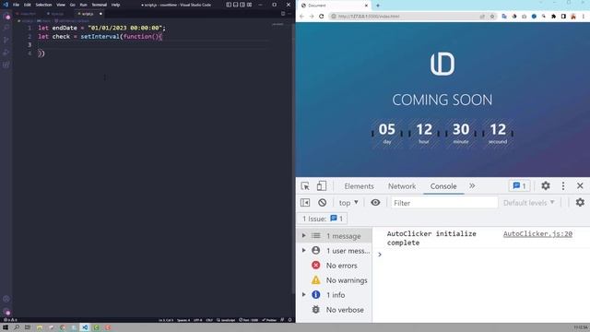Viewport: 590px width, 332px height.
Task: Open the Default levels dropdown
Action: coord(528,203)
